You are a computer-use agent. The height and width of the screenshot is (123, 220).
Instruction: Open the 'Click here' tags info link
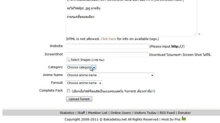point(108,39)
